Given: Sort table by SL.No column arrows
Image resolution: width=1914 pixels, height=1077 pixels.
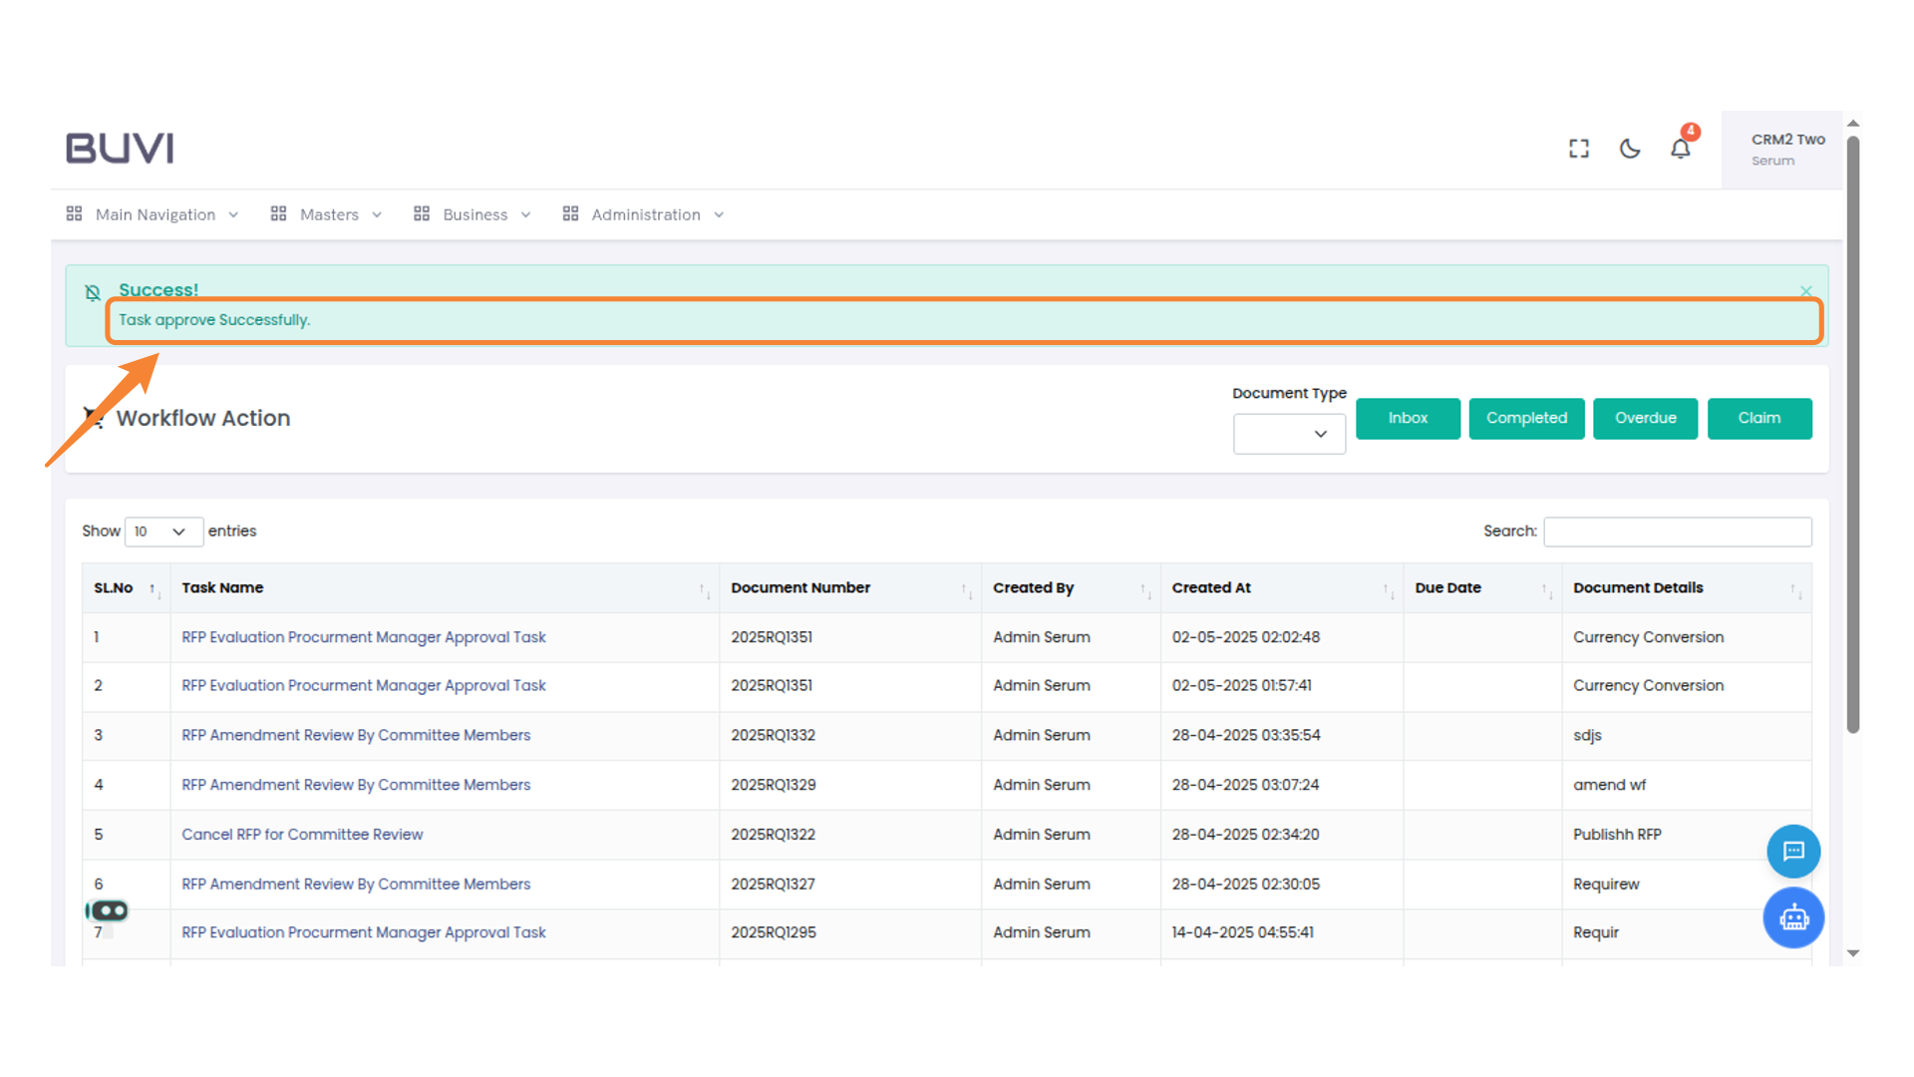Looking at the screenshot, I should 155,589.
